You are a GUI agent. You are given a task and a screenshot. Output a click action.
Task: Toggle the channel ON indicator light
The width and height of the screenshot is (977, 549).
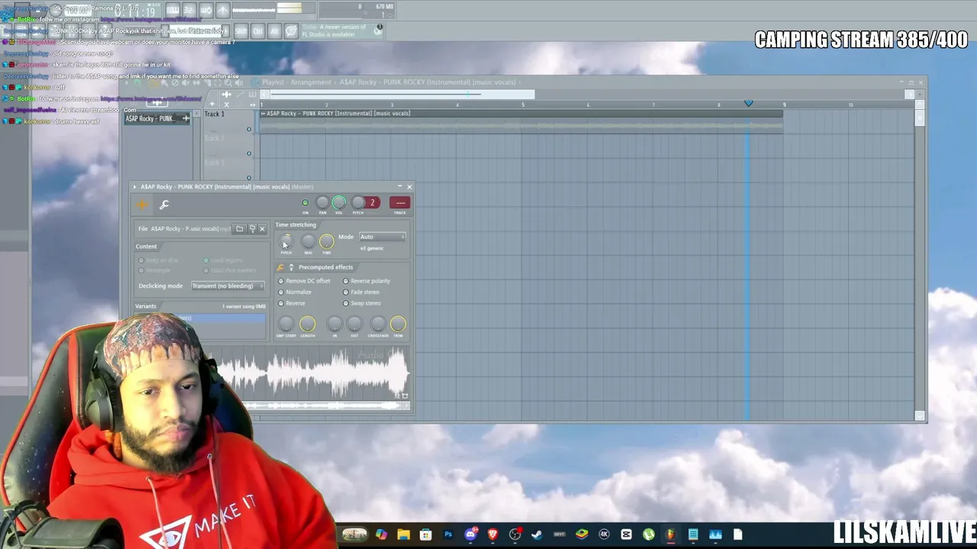click(x=305, y=203)
